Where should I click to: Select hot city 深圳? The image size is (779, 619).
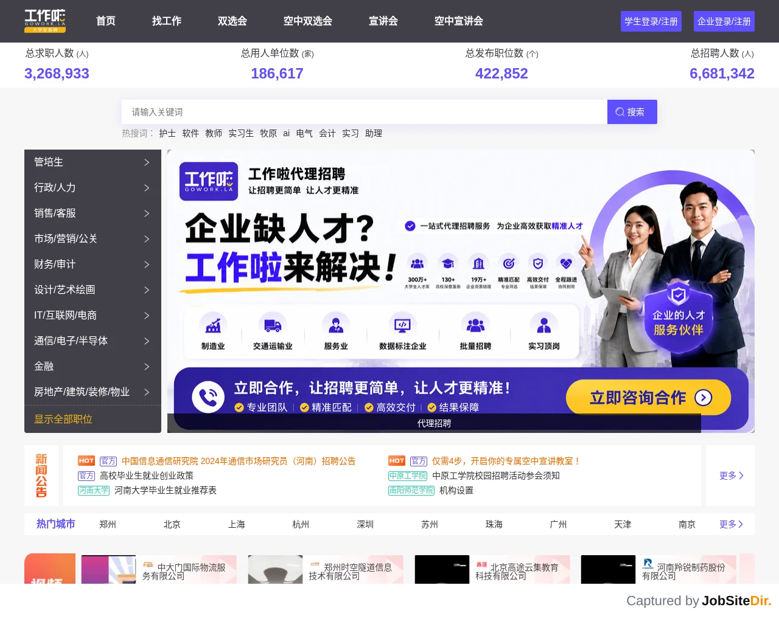(365, 524)
